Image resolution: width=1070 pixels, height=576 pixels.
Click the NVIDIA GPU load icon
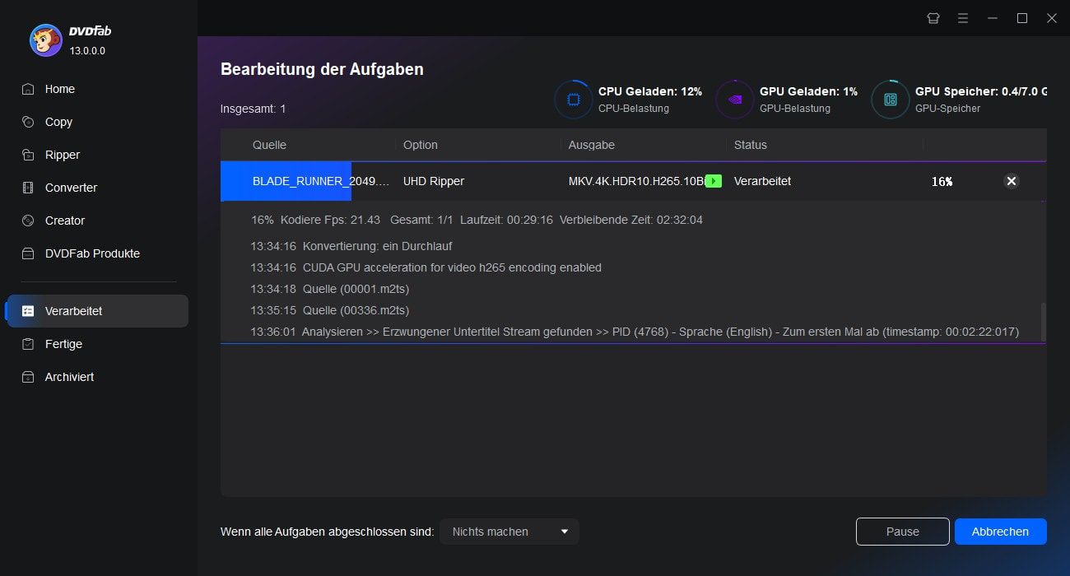click(735, 100)
